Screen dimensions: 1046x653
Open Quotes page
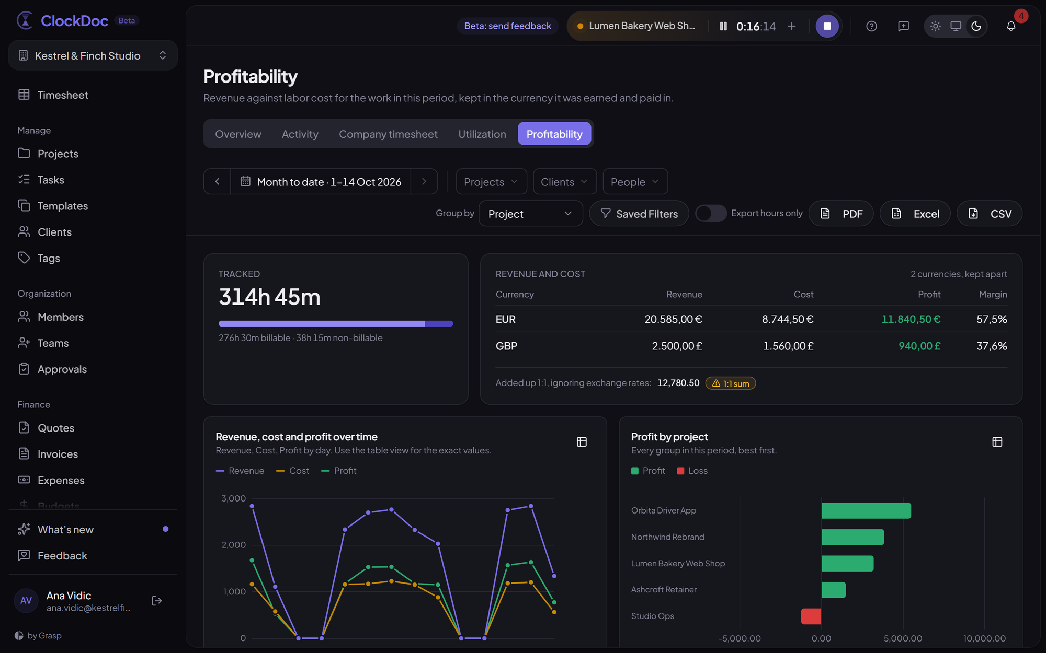(x=93, y=428)
